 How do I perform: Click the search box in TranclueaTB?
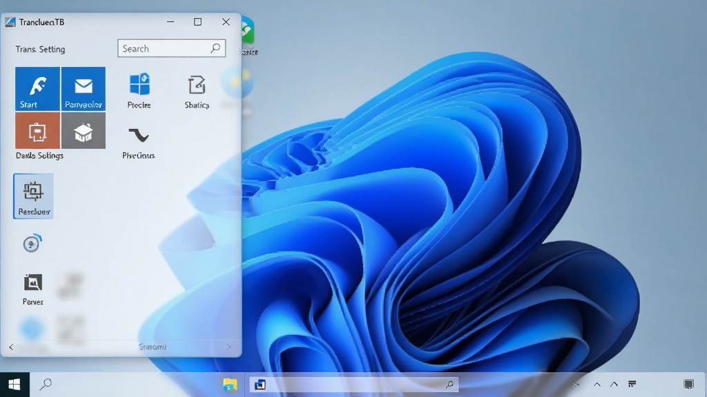(171, 48)
